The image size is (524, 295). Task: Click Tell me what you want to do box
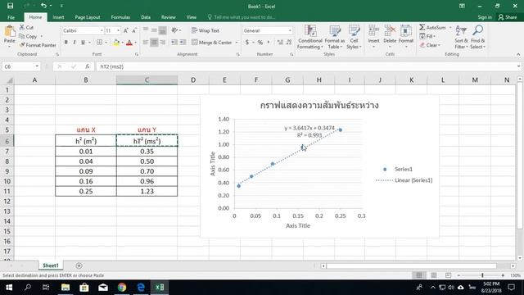(x=242, y=17)
